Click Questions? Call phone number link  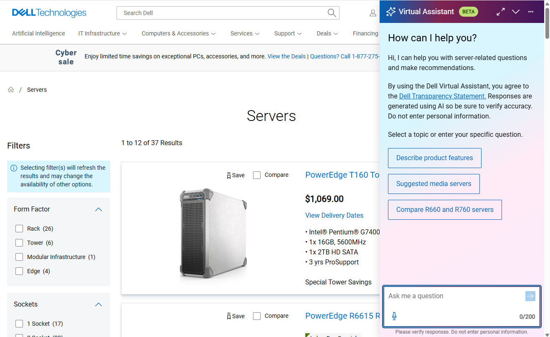coord(345,56)
